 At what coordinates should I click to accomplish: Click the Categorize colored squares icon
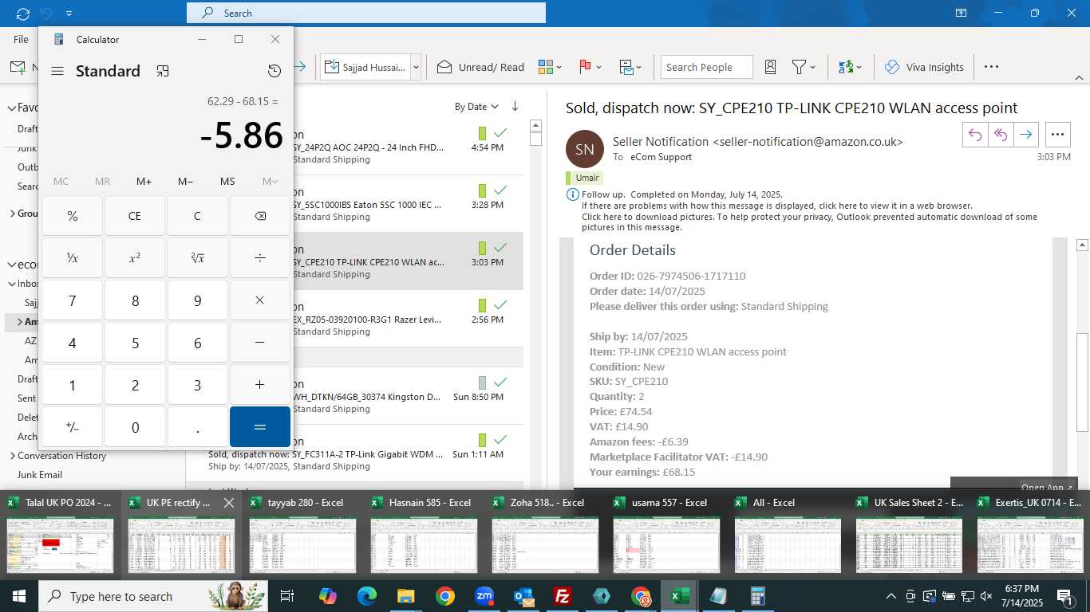coord(546,67)
